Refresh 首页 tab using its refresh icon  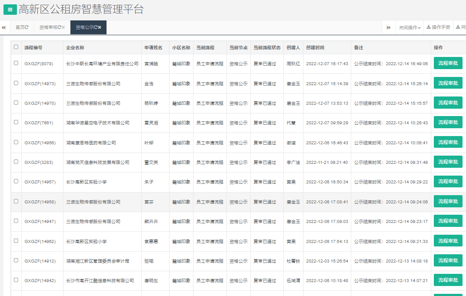(27, 27)
